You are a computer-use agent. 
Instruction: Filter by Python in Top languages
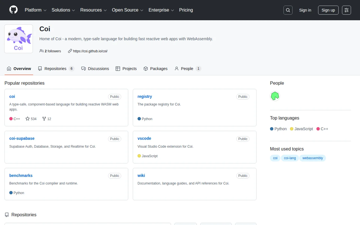(x=278, y=129)
